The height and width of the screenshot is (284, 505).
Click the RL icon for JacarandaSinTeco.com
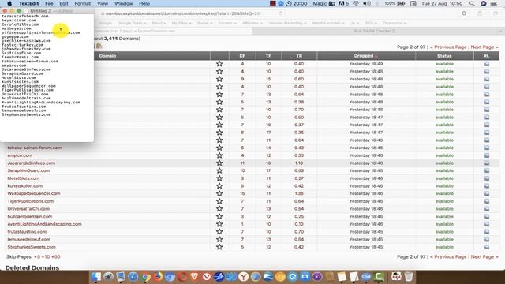486,163
